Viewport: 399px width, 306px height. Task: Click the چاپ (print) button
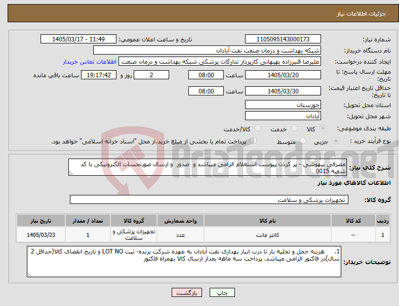(222, 292)
